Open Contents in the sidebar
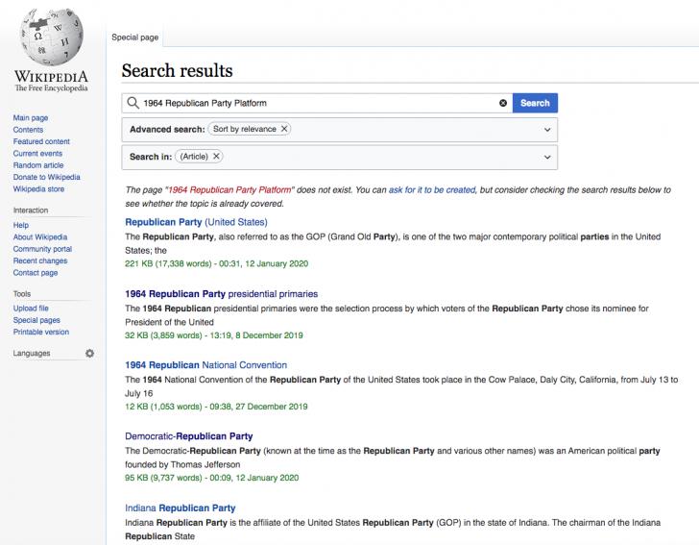Image resolution: width=699 pixels, height=545 pixels. [x=28, y=130]
